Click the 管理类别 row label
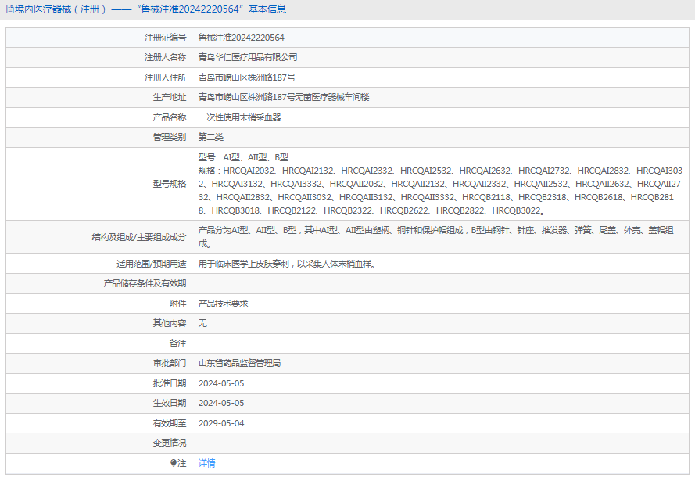The image size is (695, 478). 170,137
